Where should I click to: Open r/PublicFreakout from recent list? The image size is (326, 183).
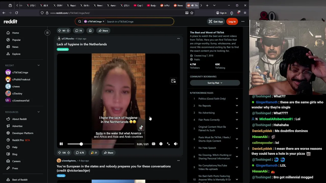click(x=21, y=80)
